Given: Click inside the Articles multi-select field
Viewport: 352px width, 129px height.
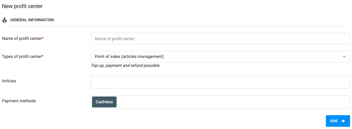Looking at the screenshot, I should coord(220,82).
